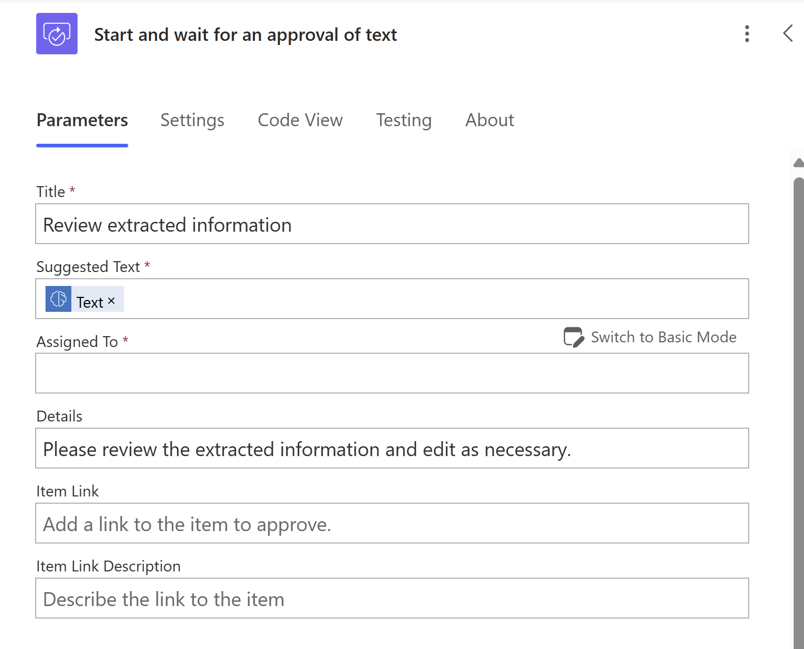The image size is (804, 649).
Task: Go to the Testing tab
Action: [403, 120]
